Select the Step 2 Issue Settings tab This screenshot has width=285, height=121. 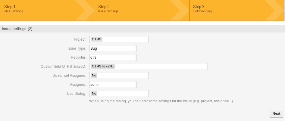click(108, 9)
